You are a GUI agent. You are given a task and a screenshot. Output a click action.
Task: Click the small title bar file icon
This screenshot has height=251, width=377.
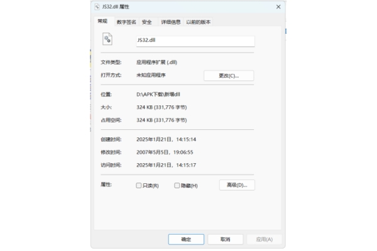[96, 6]
